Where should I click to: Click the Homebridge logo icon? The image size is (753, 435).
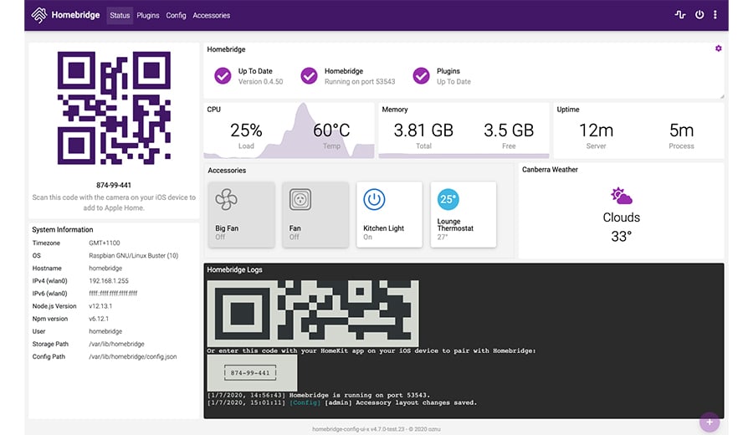tap(39, 15)
